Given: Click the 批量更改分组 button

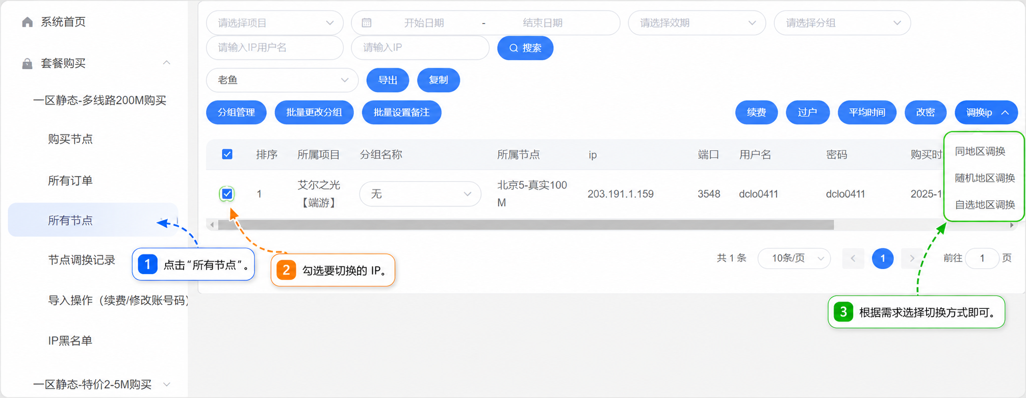Looking at the screenshot, I should pyautogui.click(x=314, y=113).
